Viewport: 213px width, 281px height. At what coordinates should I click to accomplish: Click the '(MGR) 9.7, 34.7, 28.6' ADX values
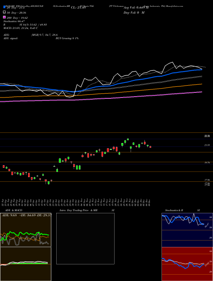click(44, 35)
